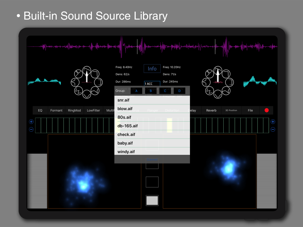Viewport: 303px width, 227px height.
Task: Select the sideways-peak envelope on right wheel
Action: [206, 82]
